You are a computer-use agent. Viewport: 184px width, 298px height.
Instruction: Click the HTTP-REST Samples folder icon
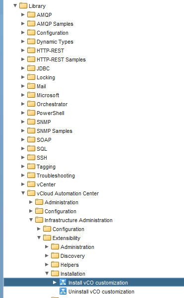coord(31,60)
